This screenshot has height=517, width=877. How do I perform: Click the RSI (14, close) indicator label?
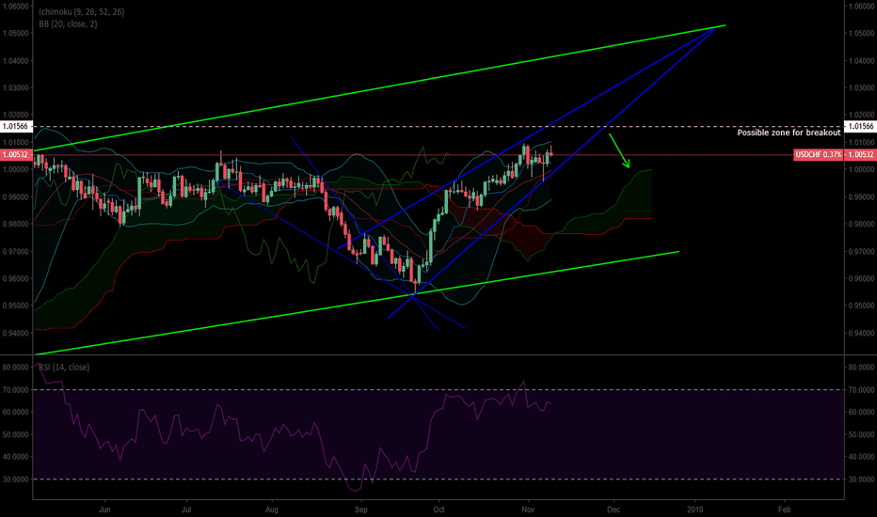click(x=64, y=368)
